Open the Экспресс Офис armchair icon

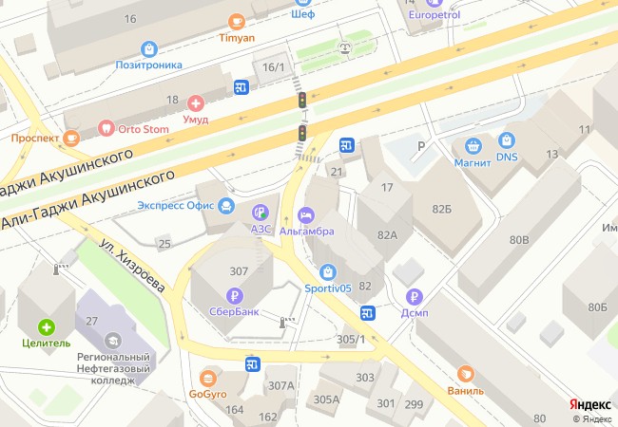pos(226,206)
